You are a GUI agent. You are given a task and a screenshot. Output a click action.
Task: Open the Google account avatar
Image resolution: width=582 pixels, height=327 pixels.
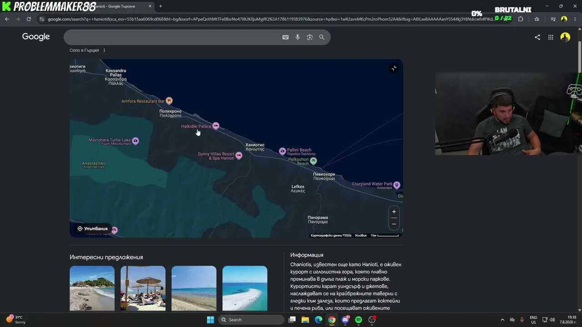565,37
